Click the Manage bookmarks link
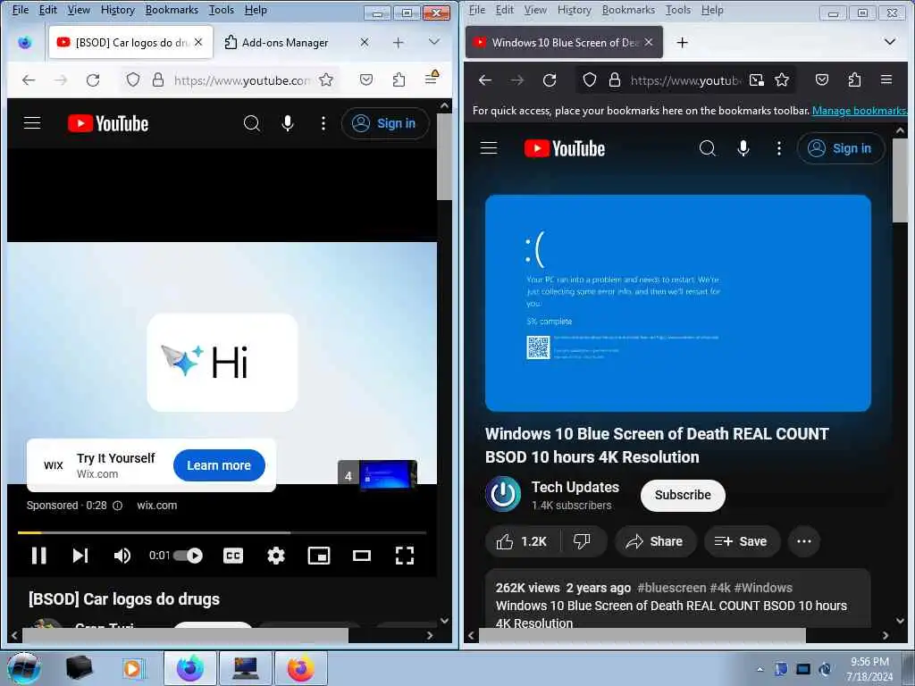The width and height of the screenshot is (915, 686). pyautogui.click(x=859, y=110)
